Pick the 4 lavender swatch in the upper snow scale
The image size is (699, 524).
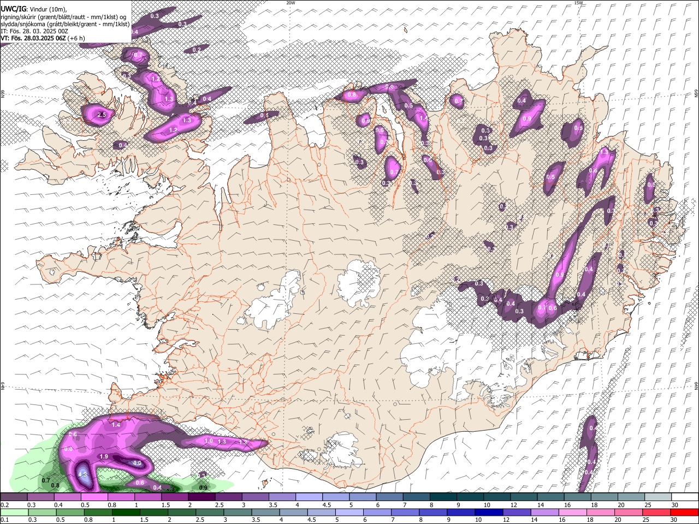[x=309, y=497]
